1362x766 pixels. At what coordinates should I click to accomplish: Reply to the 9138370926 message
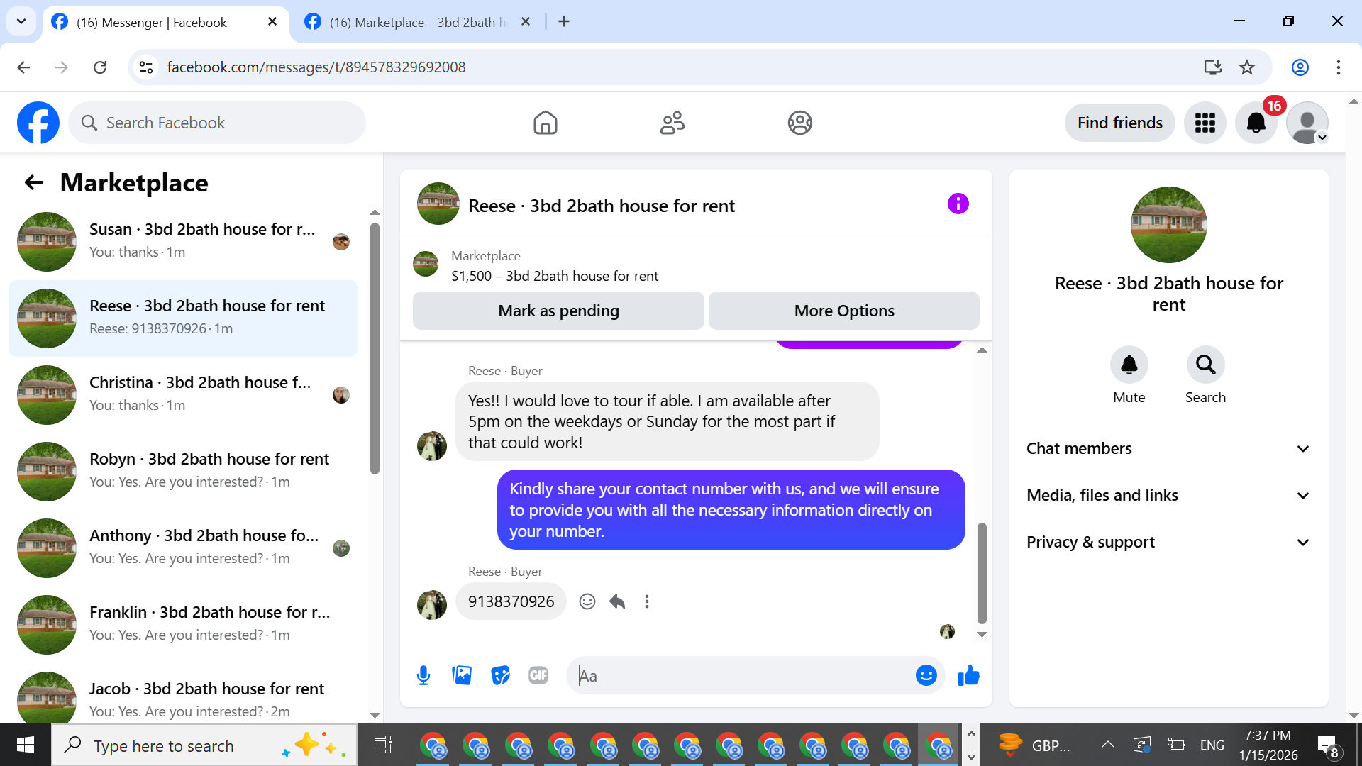[617, 601]
